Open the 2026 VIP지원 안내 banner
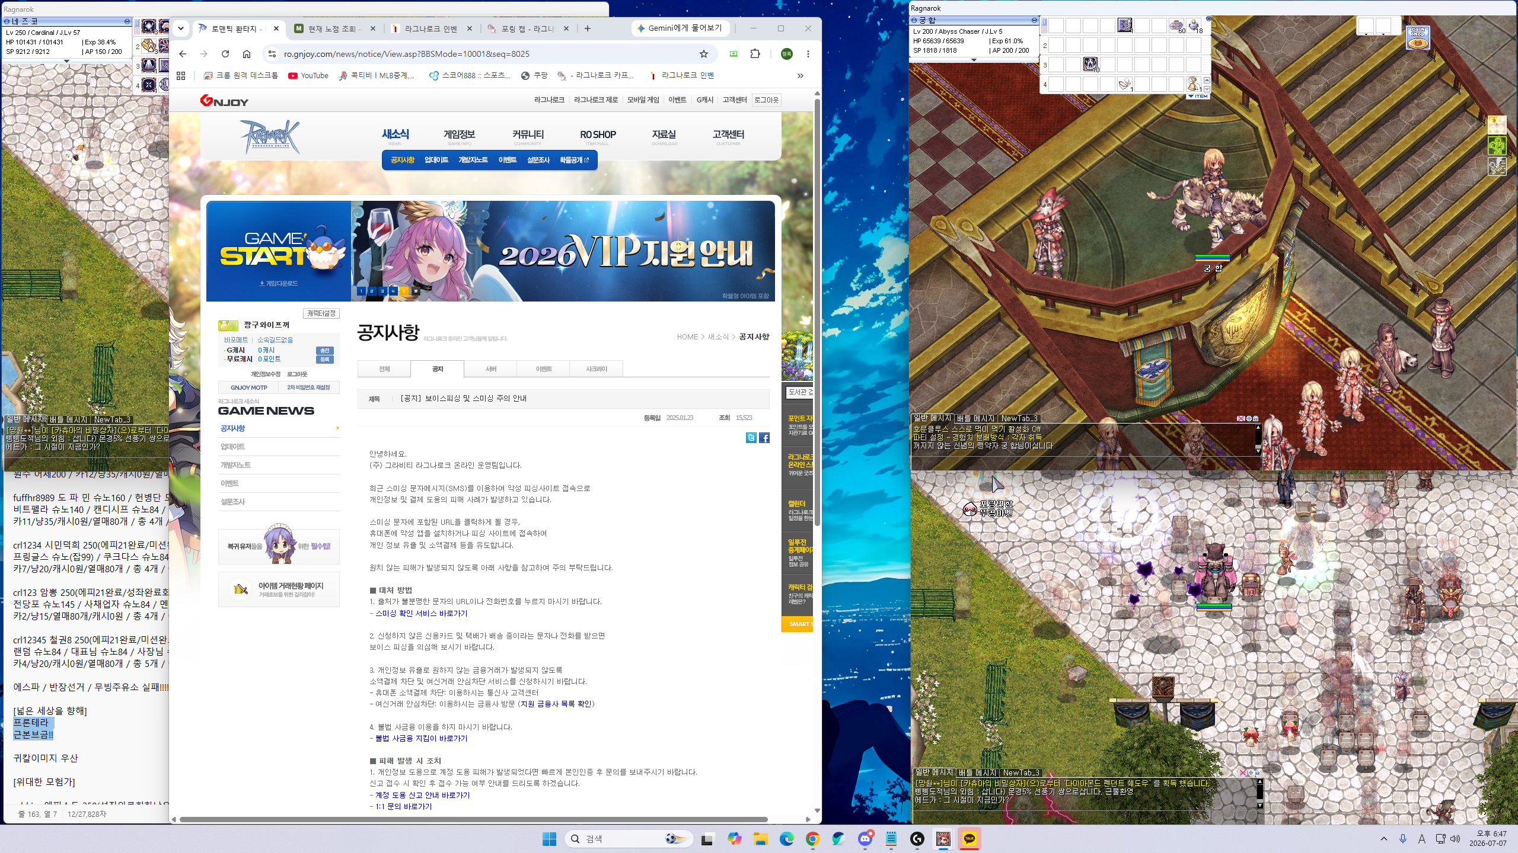Viewport: 1518px width, 853px height. point(563,251)
